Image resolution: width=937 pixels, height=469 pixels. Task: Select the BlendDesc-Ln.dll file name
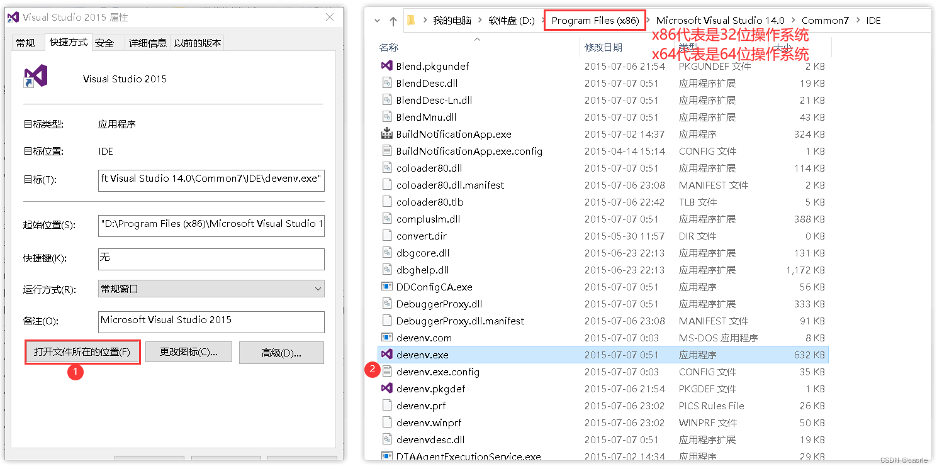coord(434,100)
